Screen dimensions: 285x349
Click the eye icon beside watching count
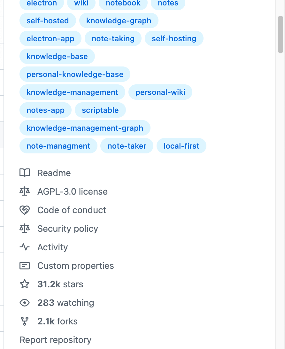coord(25,303)
